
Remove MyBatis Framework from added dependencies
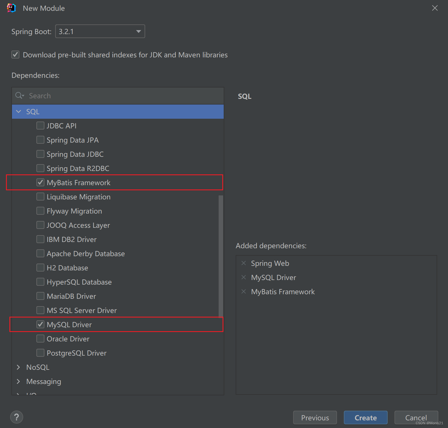244,292
